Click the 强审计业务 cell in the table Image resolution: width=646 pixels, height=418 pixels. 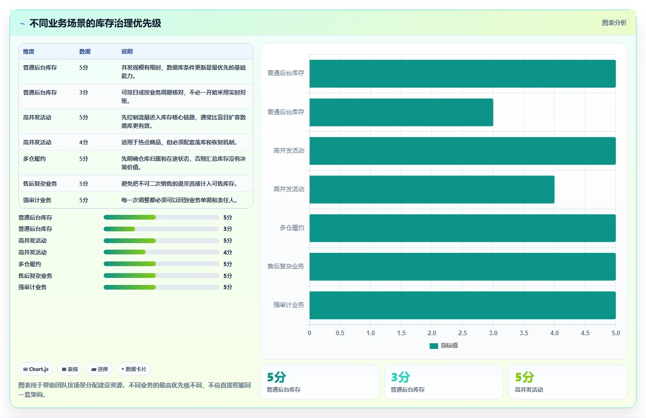(x=37, y=200)
